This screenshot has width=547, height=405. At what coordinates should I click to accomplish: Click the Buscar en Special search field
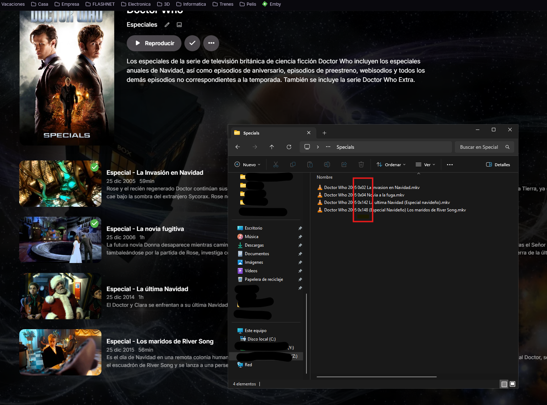pyautogui.click(x=479, y=147)
